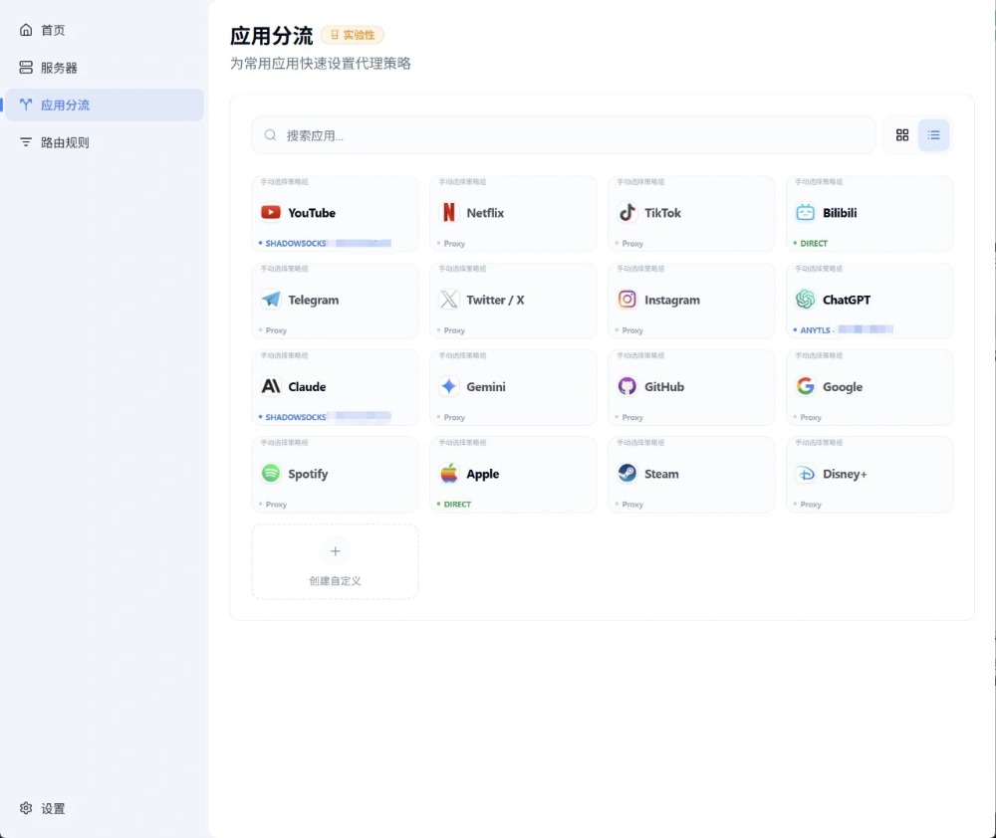The width and height of the screenshot is (996, 838).
Task: Switch to list view layout
Action: (x=933, y=135)
